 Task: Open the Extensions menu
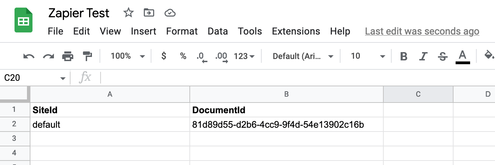[x=296, y=31]
